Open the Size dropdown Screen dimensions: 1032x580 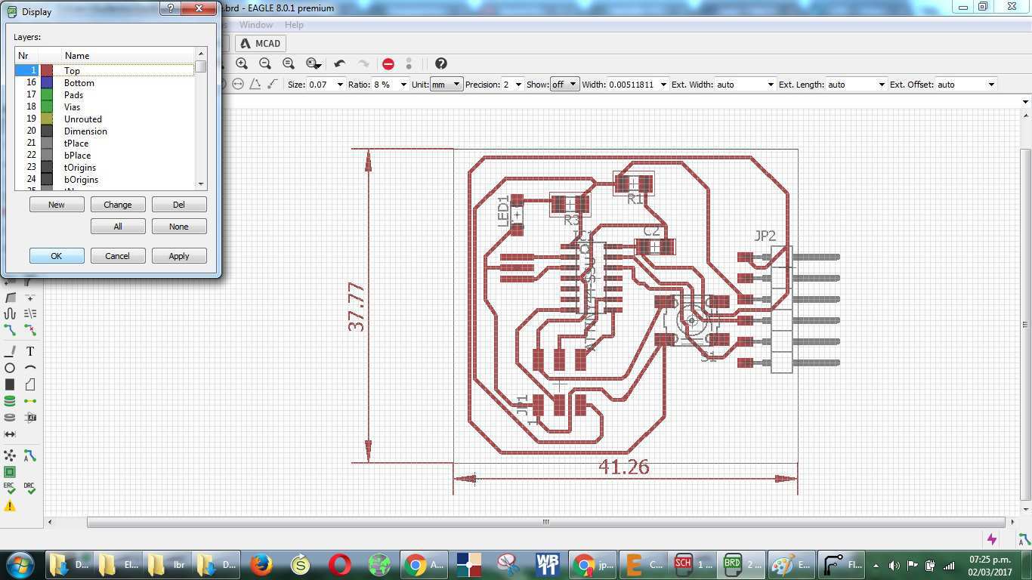pos(340,85)
